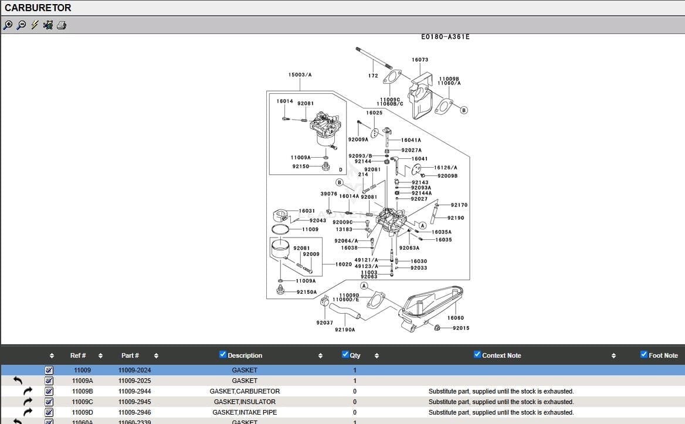Image resolution: width=685 pixels, height=424 pixels.
Task: Click the forward arrow icon beside 11009B
Action: point(28,391)
